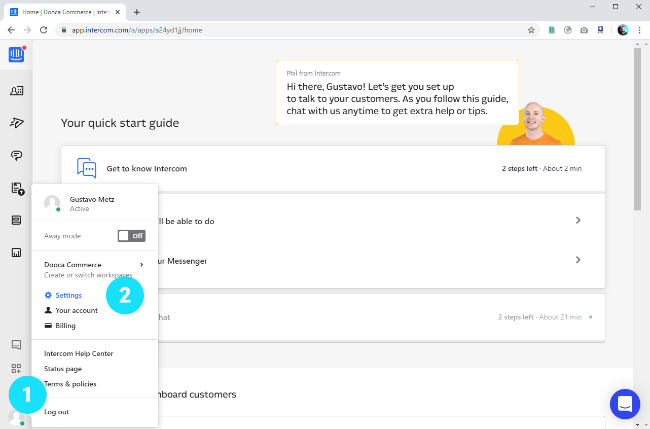
Task: Open the Status page entry
Action: [63, 369]
